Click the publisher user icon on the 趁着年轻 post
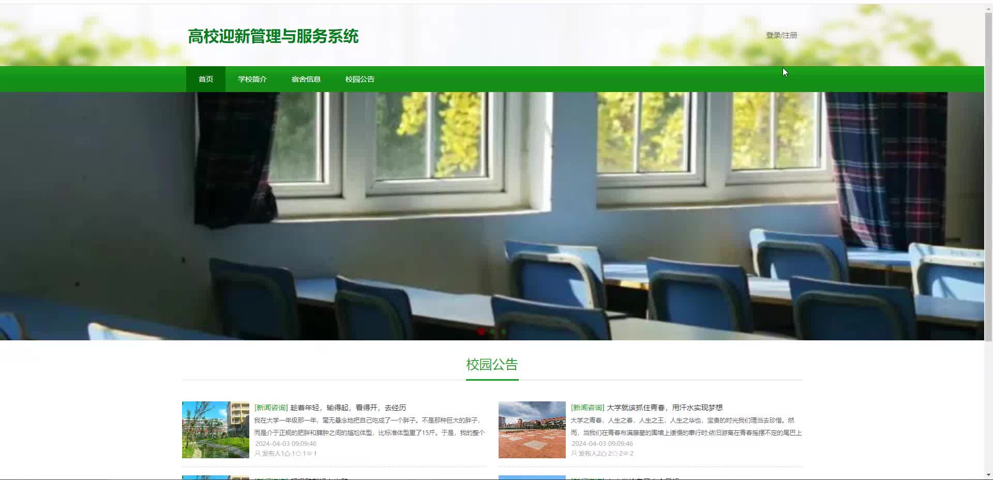The image size is (993, 480). click(258, 454)
